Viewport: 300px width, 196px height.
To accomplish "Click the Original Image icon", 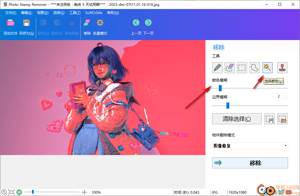I will point(72,23).
